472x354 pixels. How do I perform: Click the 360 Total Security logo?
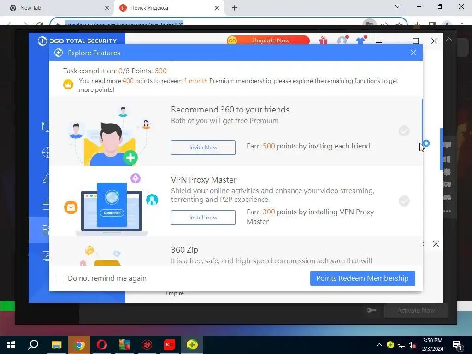77,41
